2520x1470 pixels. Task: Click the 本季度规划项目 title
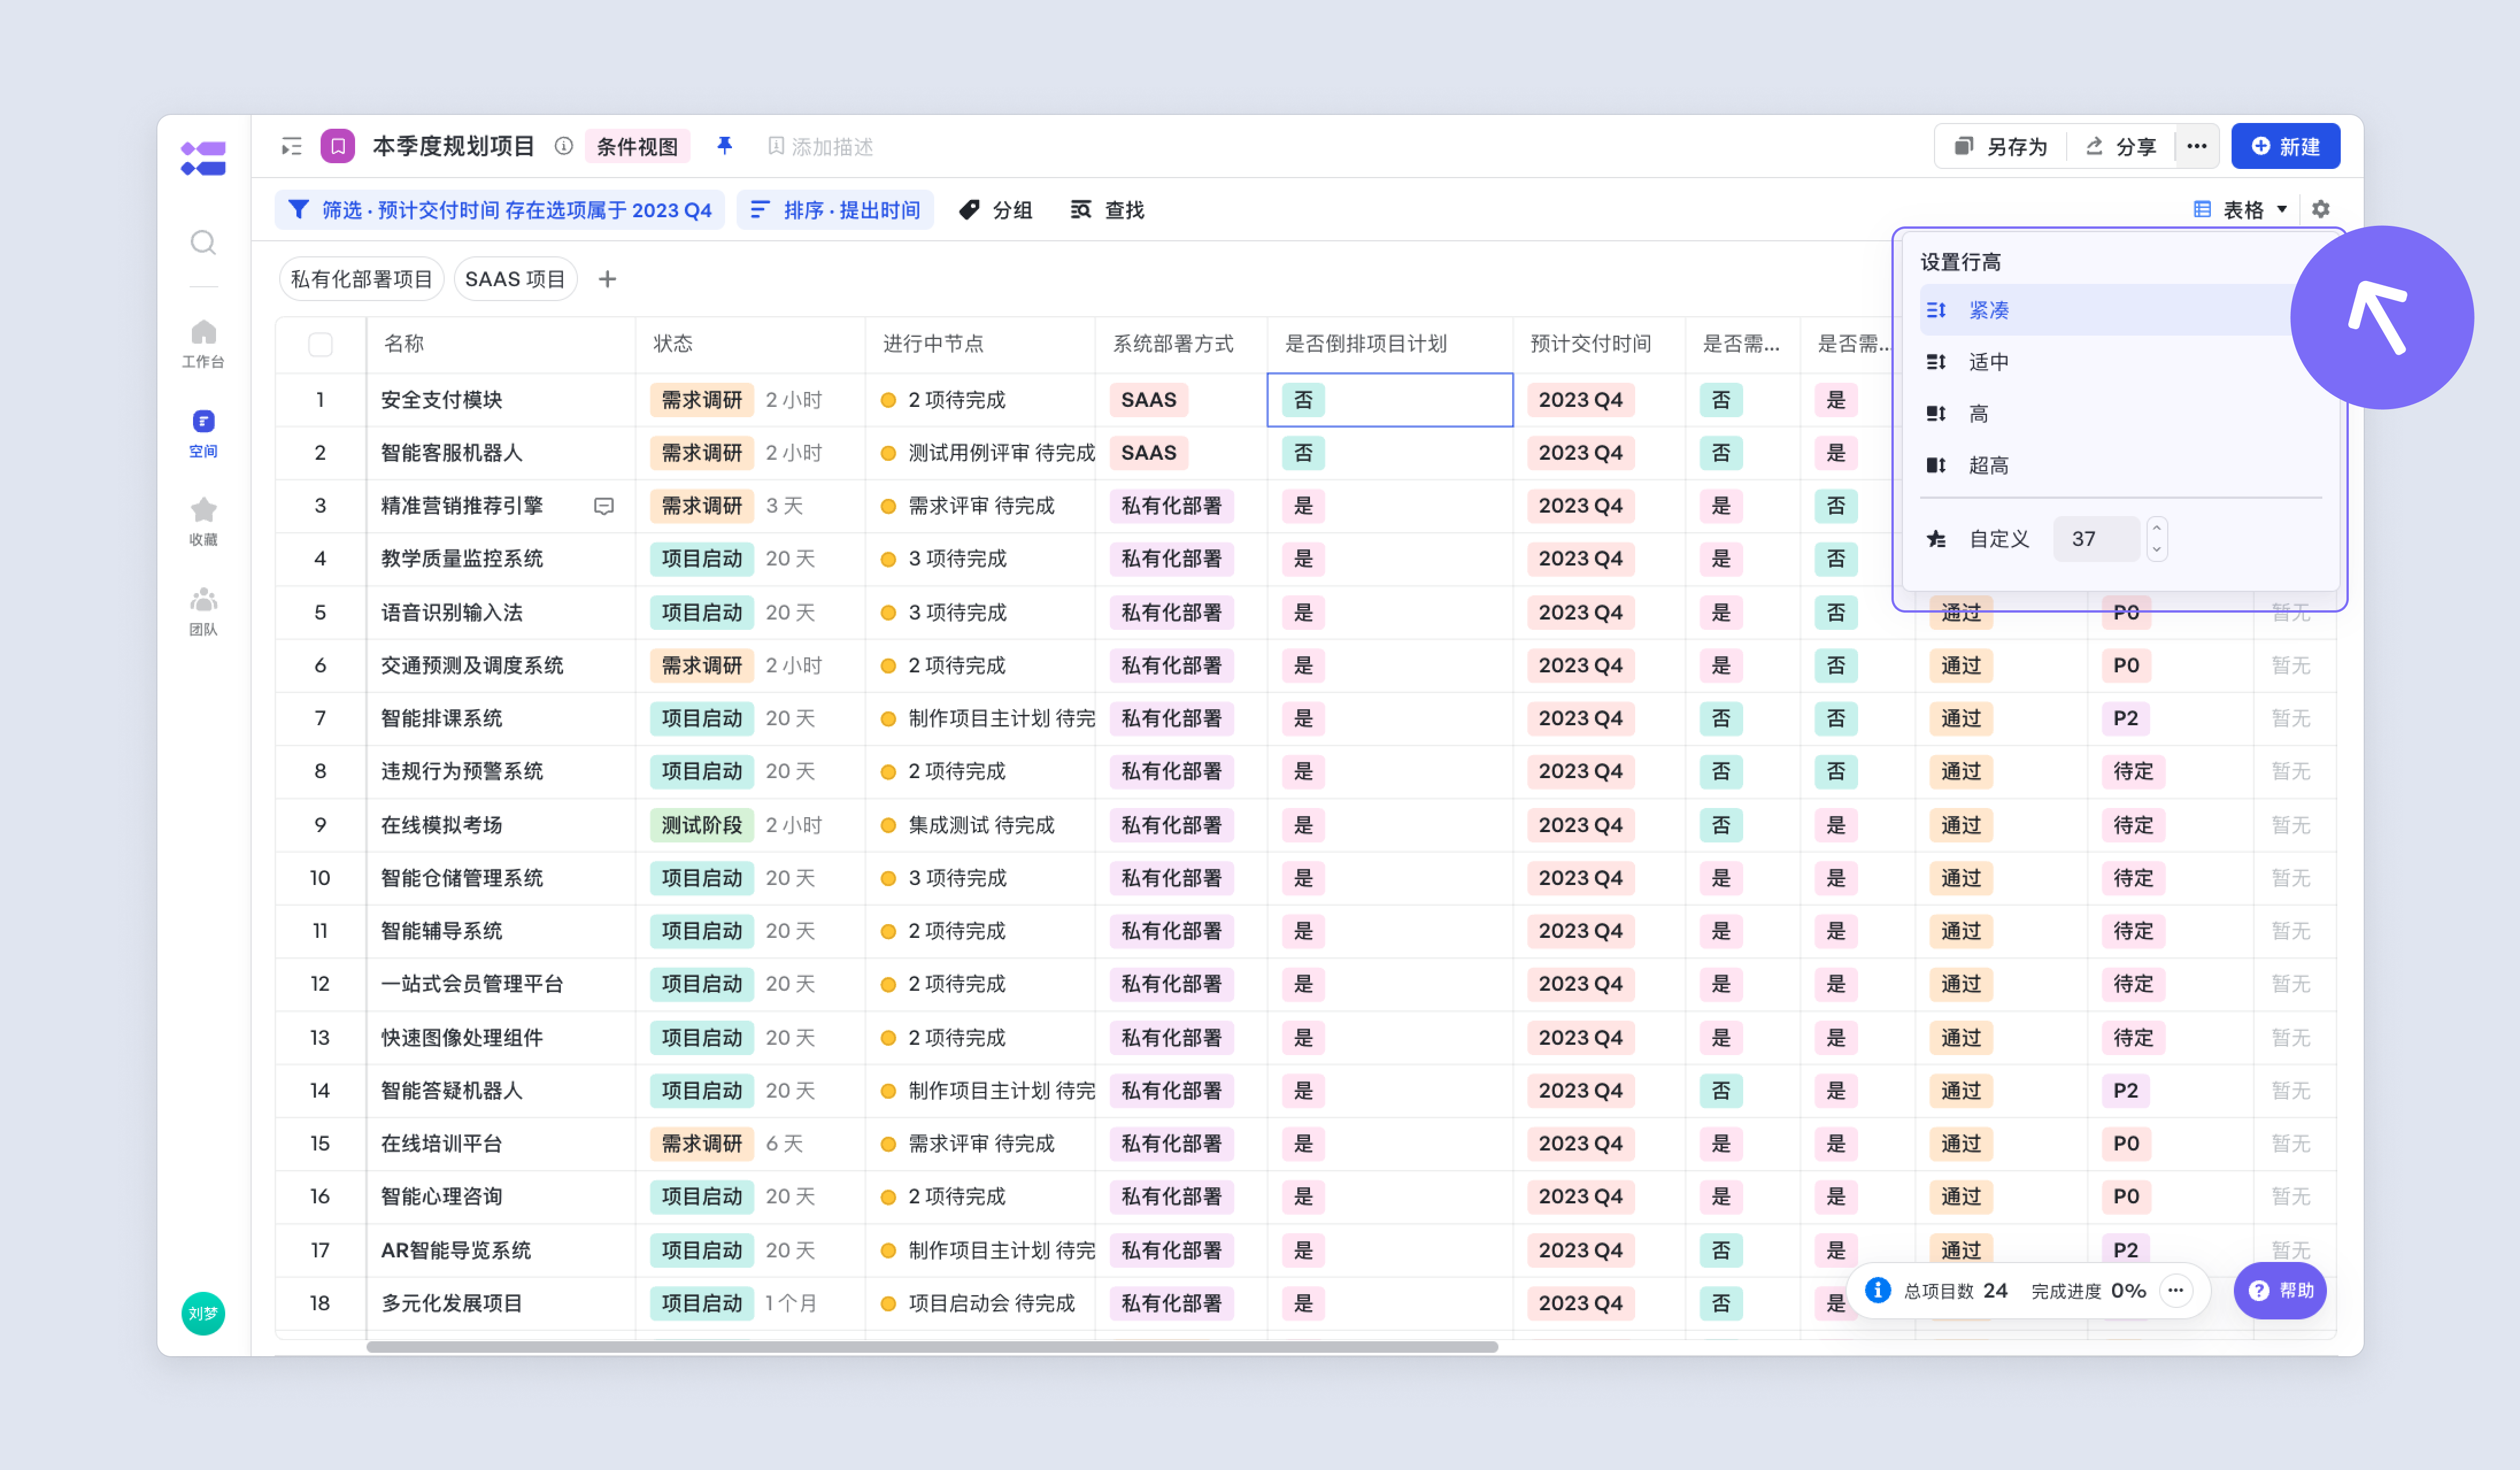pyautogui.click(x=454, y=146)
